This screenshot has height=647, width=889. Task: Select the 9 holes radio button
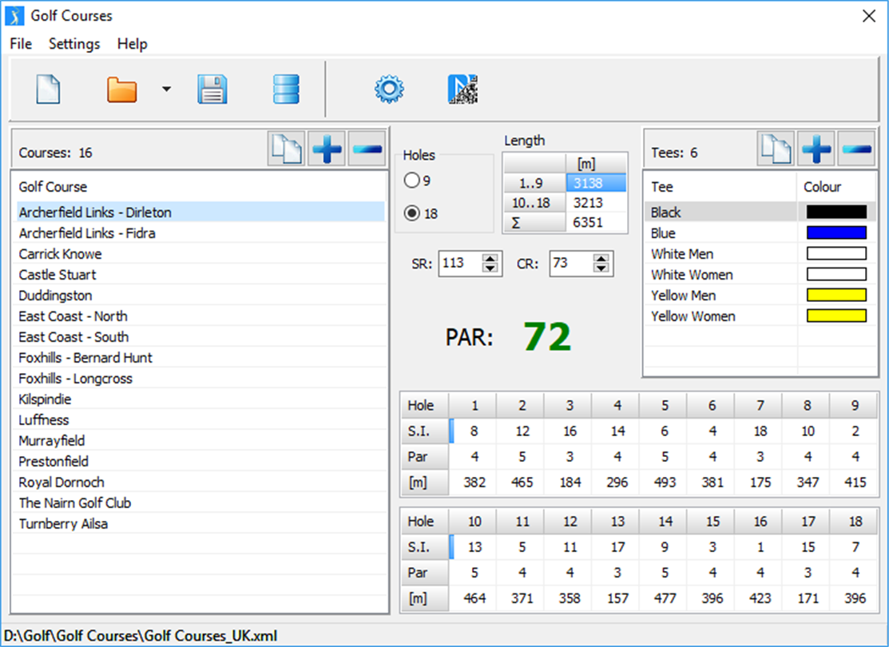coord(412,181)
